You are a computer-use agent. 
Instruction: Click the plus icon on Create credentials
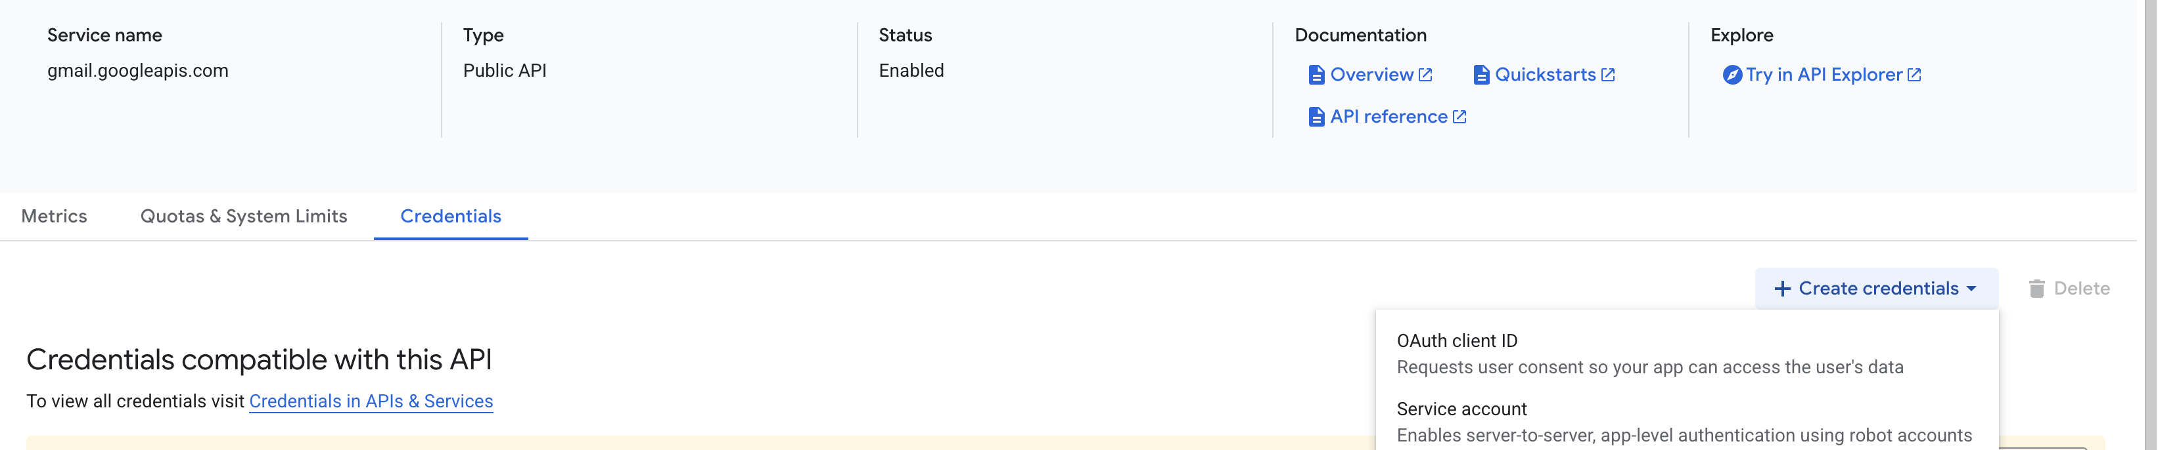[x=1783, y=289]
